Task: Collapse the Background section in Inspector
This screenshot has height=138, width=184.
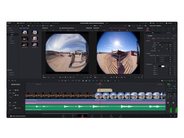Action: click(x=146, y=64)
